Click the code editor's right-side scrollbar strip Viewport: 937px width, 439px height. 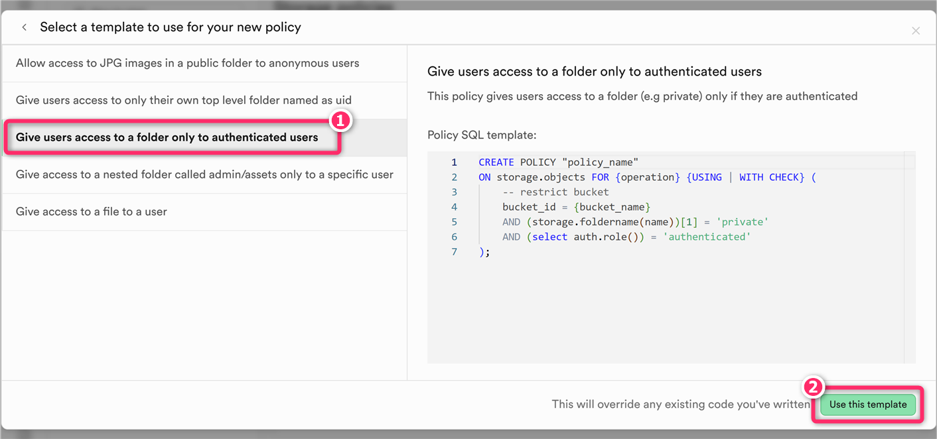[909, 259]
